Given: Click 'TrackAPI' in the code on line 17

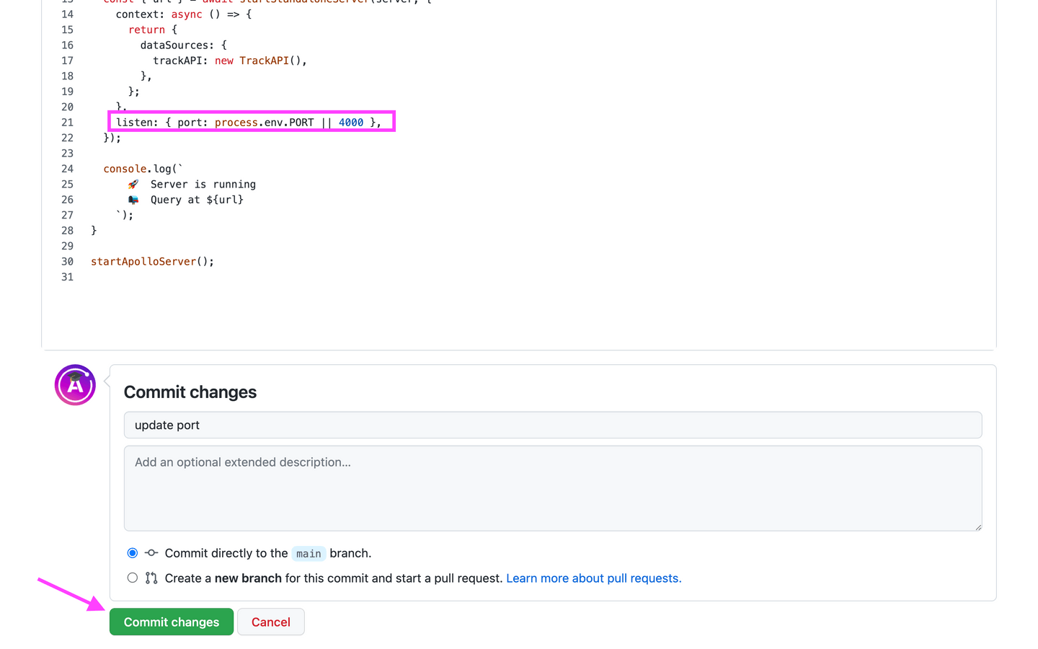Looking at the screenshot, I should (264, 61).
